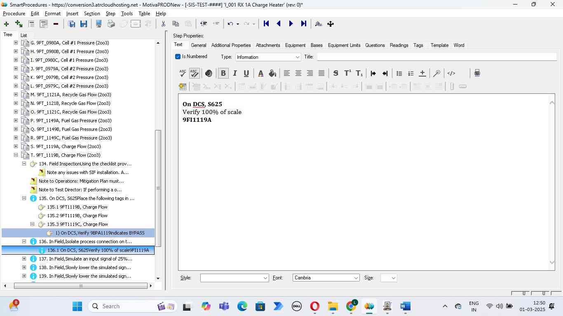Switch to the General tab
This screenshot has width=563, height=316.
tap(198, 45)
